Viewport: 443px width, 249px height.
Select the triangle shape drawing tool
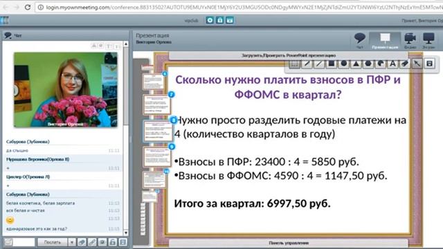(x=356, y=64)
